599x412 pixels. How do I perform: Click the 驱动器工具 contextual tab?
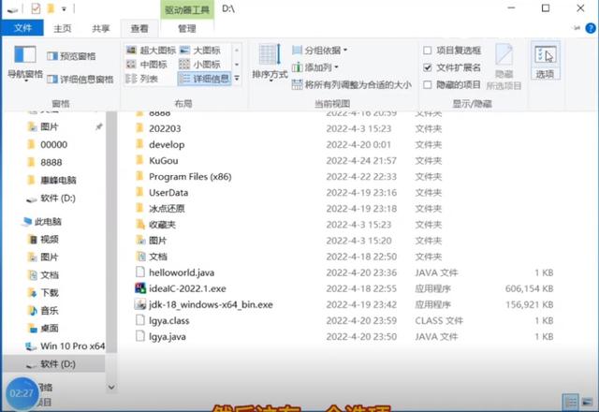(187, 9)
